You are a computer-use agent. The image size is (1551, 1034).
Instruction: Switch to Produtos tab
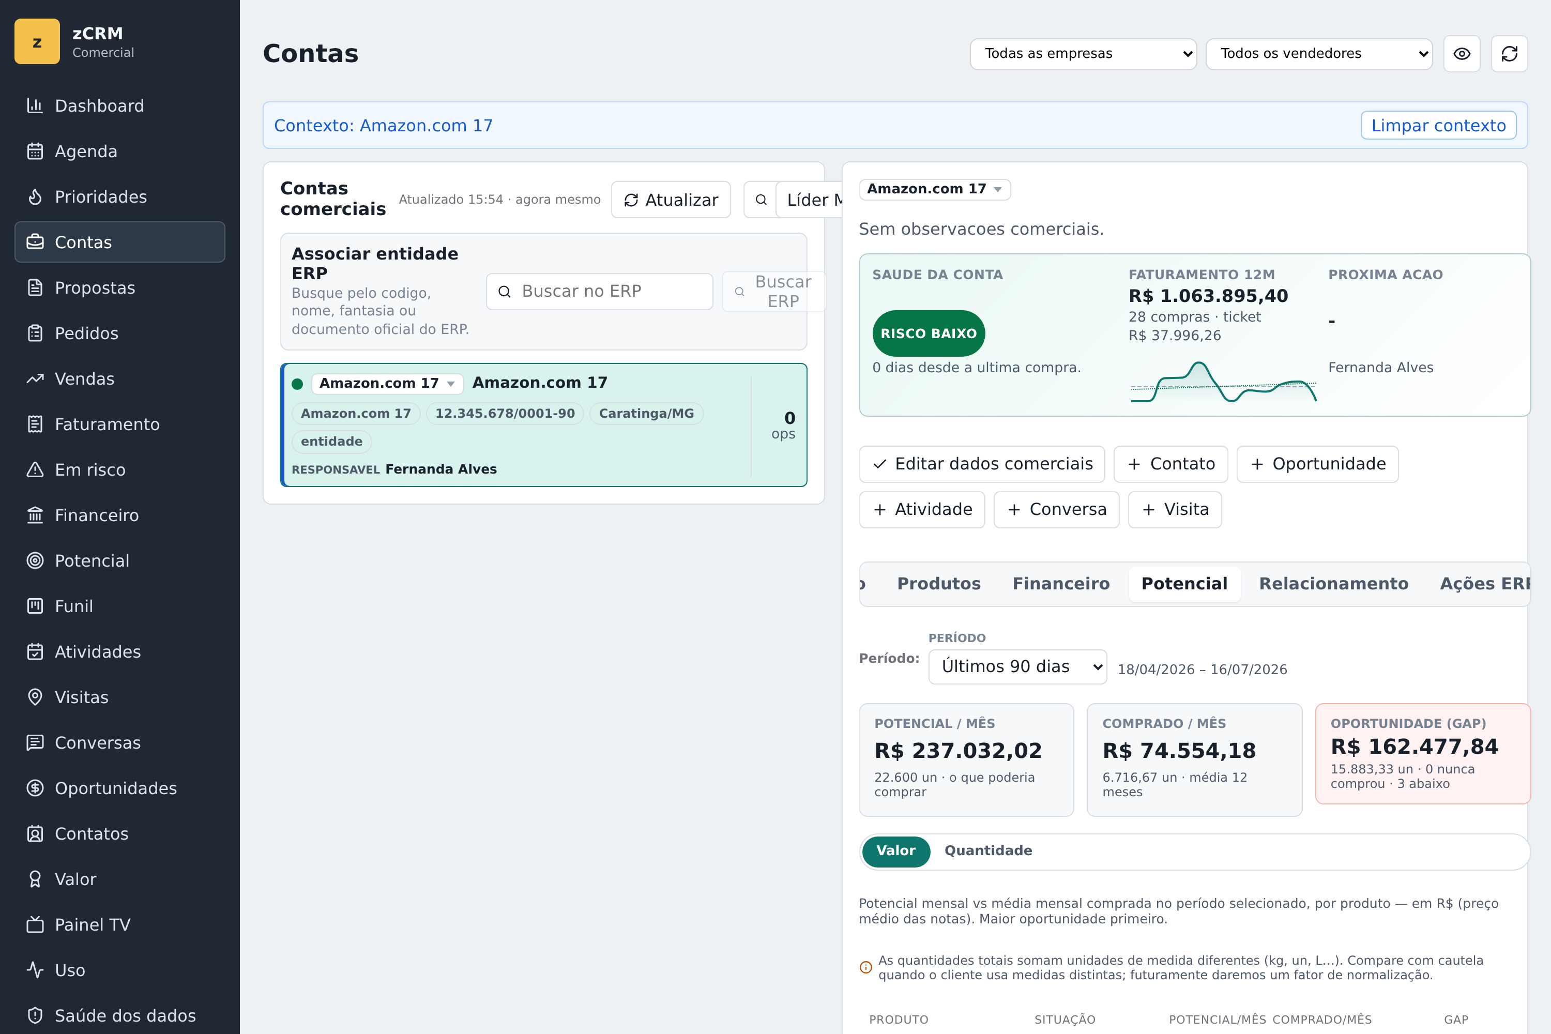(938, 584)
